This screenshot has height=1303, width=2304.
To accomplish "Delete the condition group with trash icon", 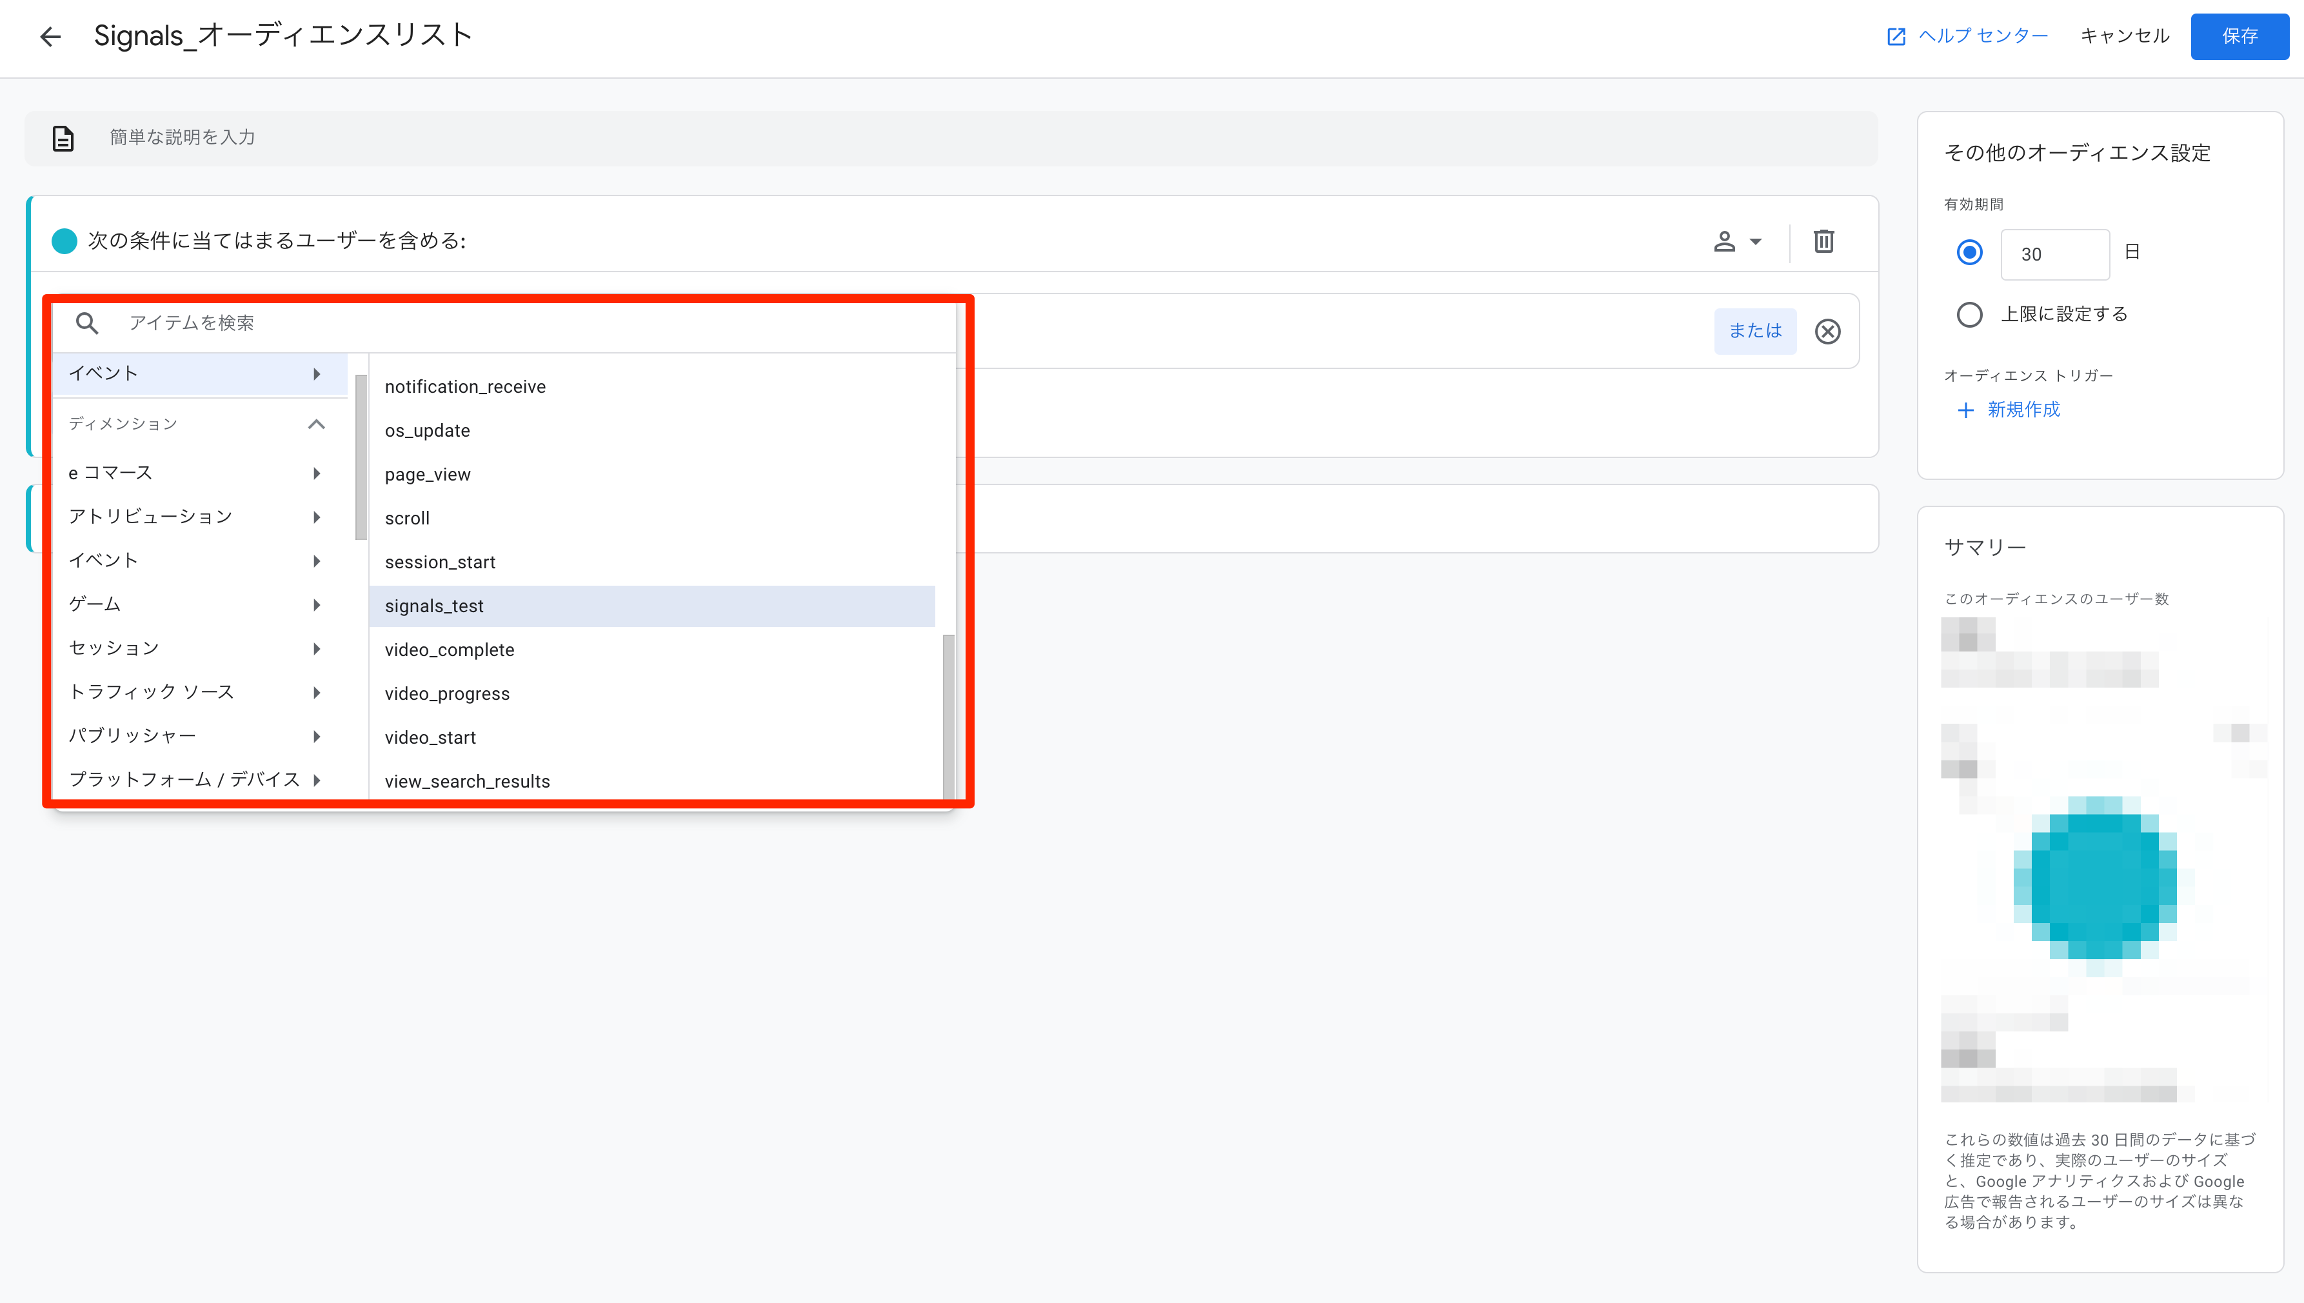I will (x=1823, y=241).
